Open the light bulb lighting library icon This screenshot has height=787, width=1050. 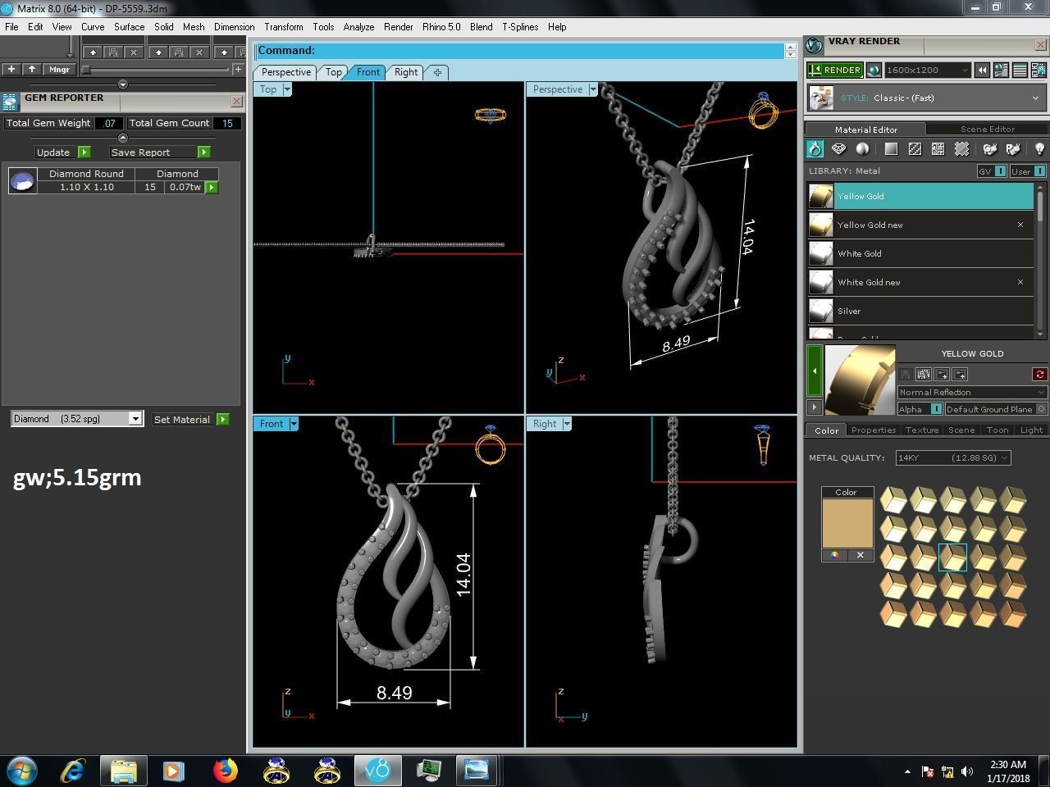(x=1039, y=148)
